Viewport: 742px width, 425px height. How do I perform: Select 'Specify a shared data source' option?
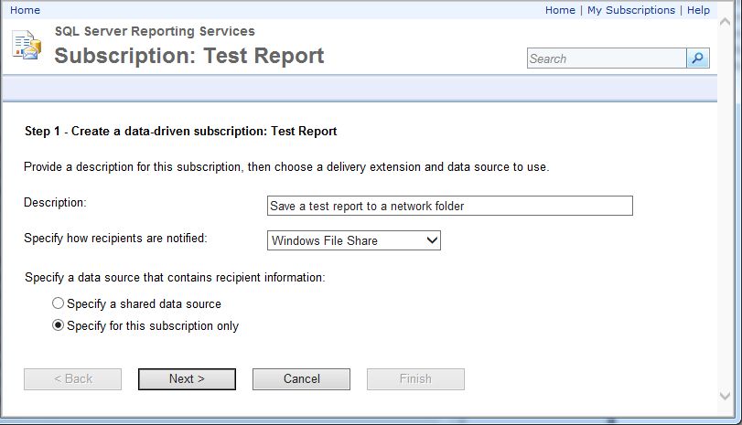59,303
